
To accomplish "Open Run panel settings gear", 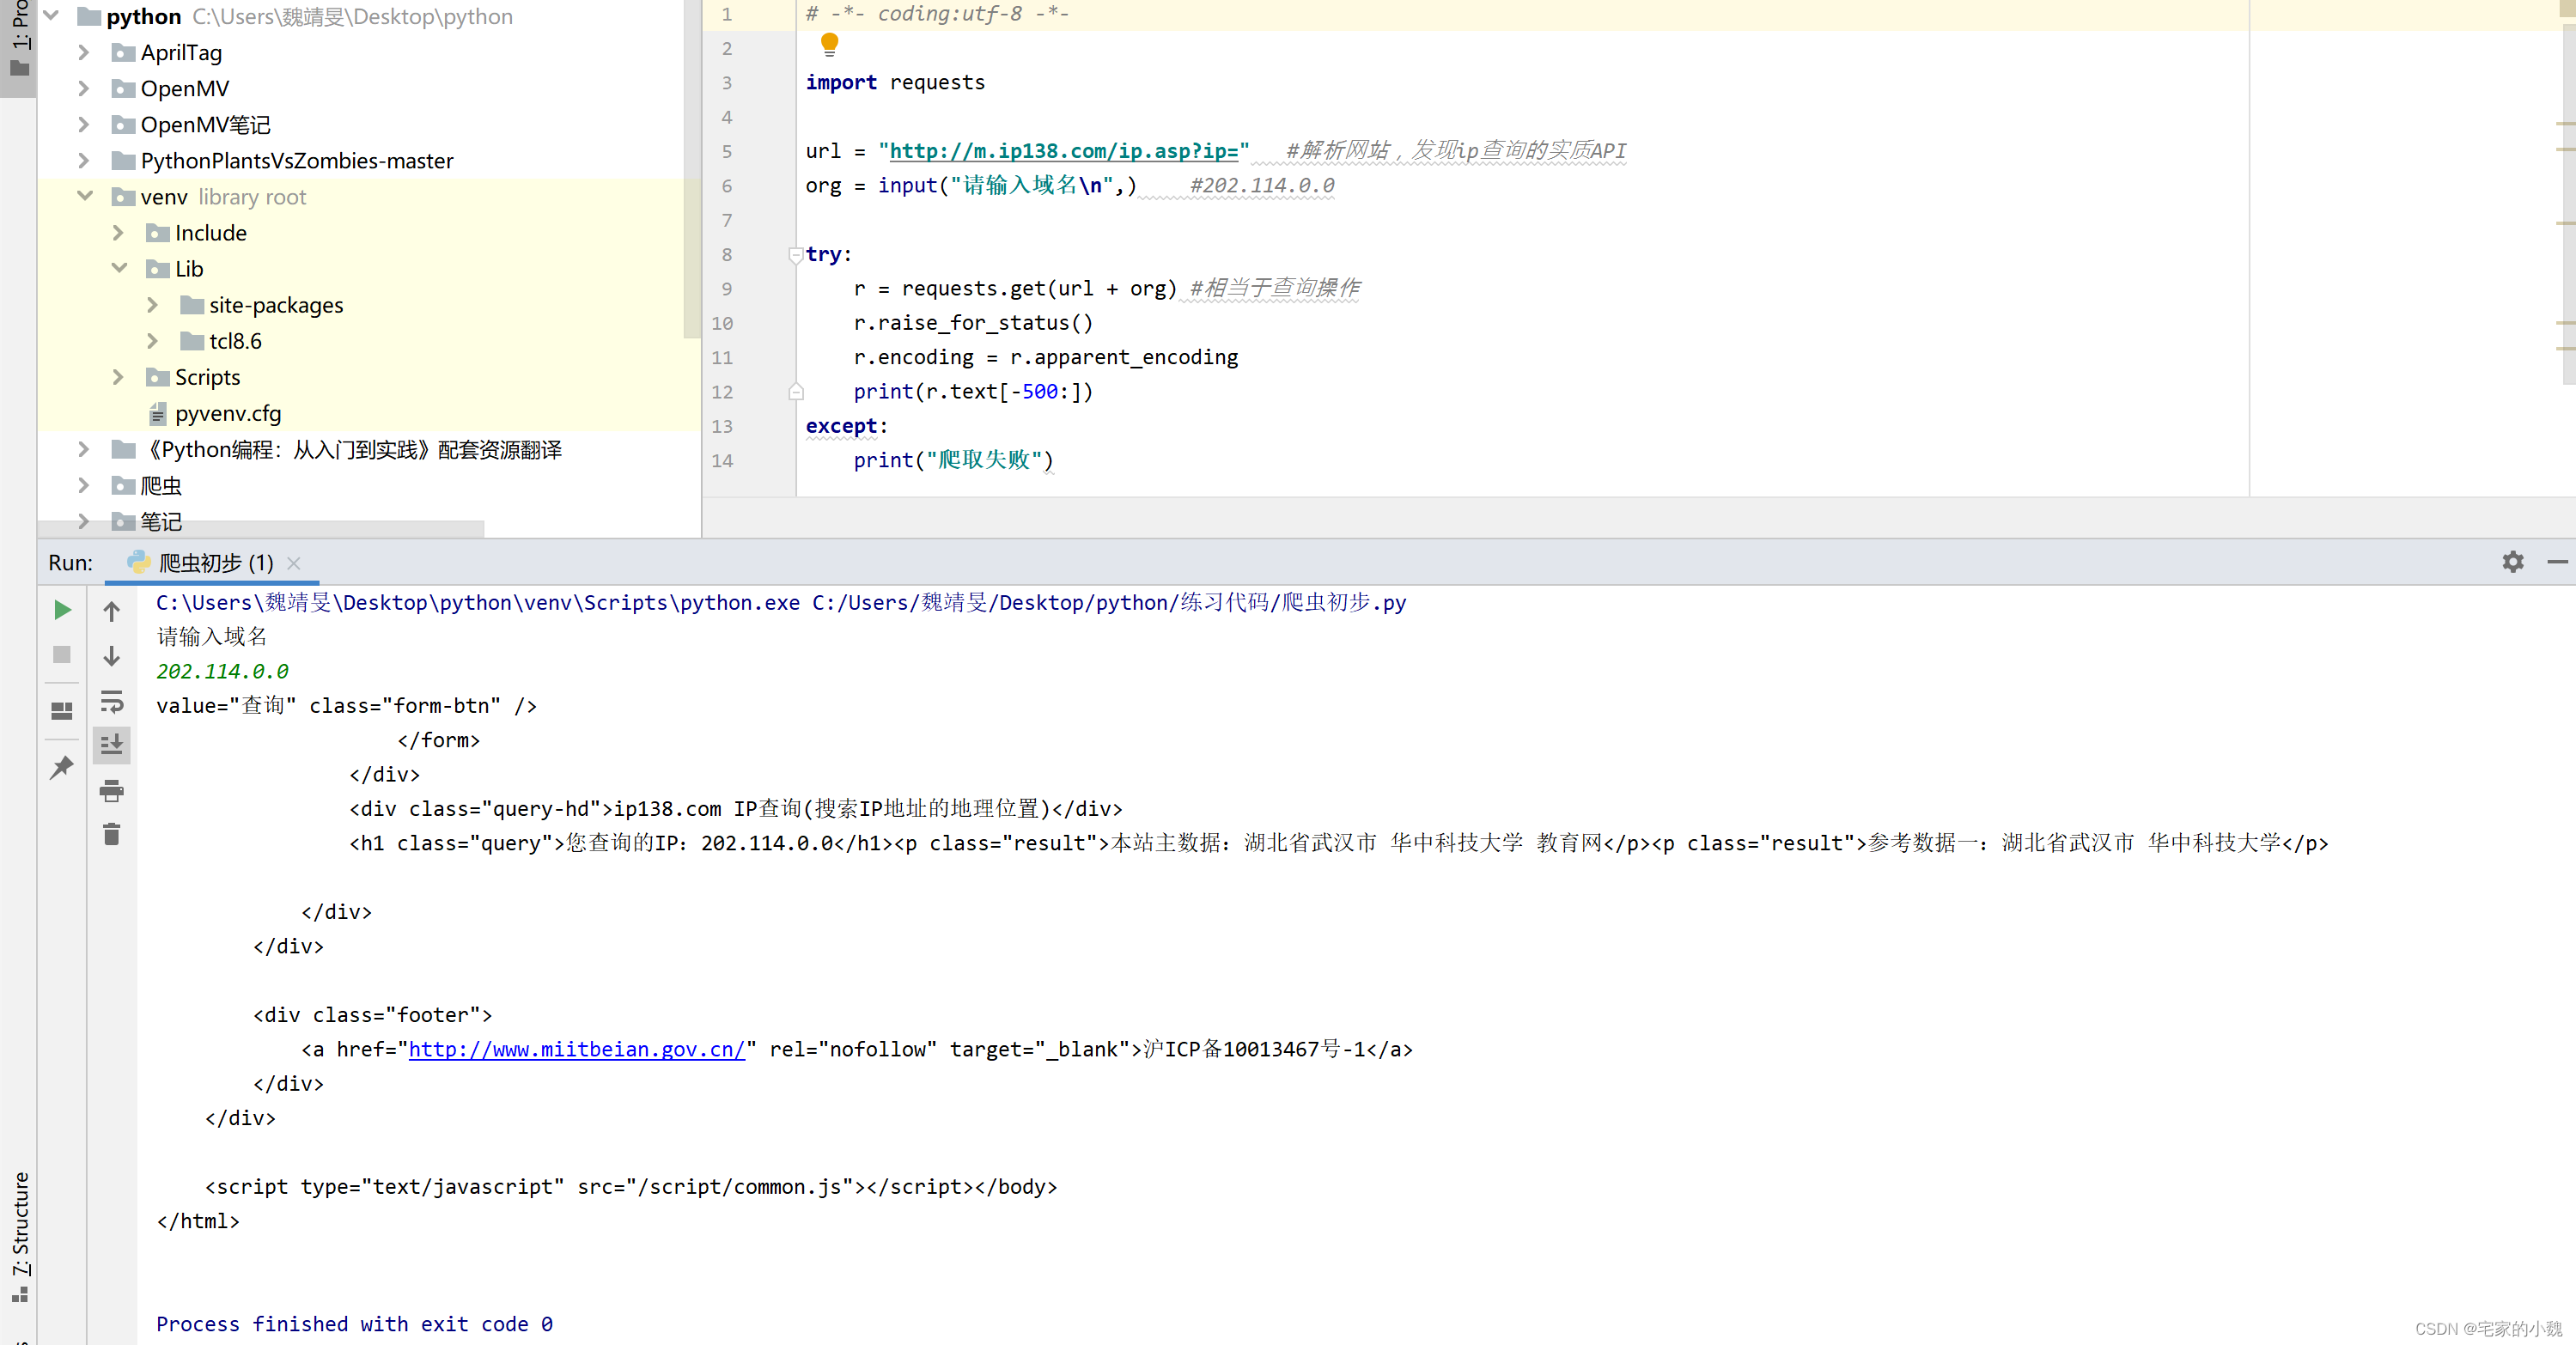I will click(x=2512, y=562).
